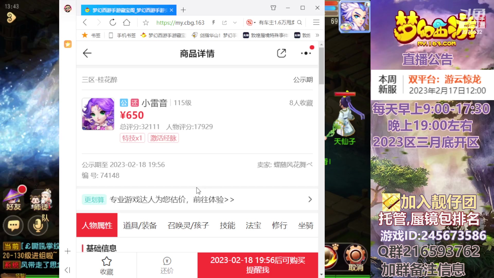Click the browser user avatar icon
The width and height of the screenshot is (494, 278).
coord(68,9)
